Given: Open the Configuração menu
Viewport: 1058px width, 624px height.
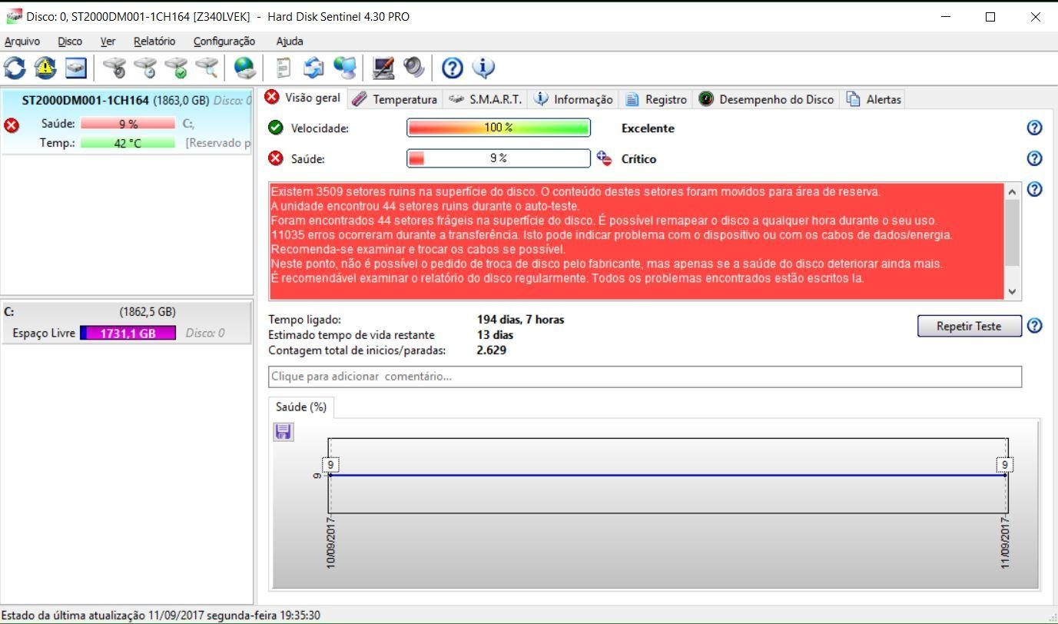Looking at the screenshot, I should [224, 41].
